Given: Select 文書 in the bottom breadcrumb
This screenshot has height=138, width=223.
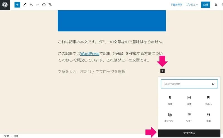Looking at the screenshot, I should coord(6,136).
